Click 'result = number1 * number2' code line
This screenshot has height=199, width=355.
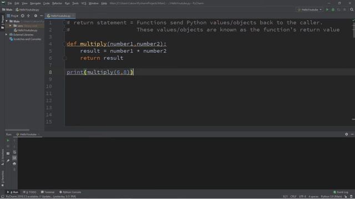tap(123, 51)
